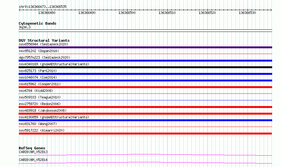This screenshot has width=281, height=167.
Task: Click the nsv831760 (Wong2007) label
Action: click(38, 124)
